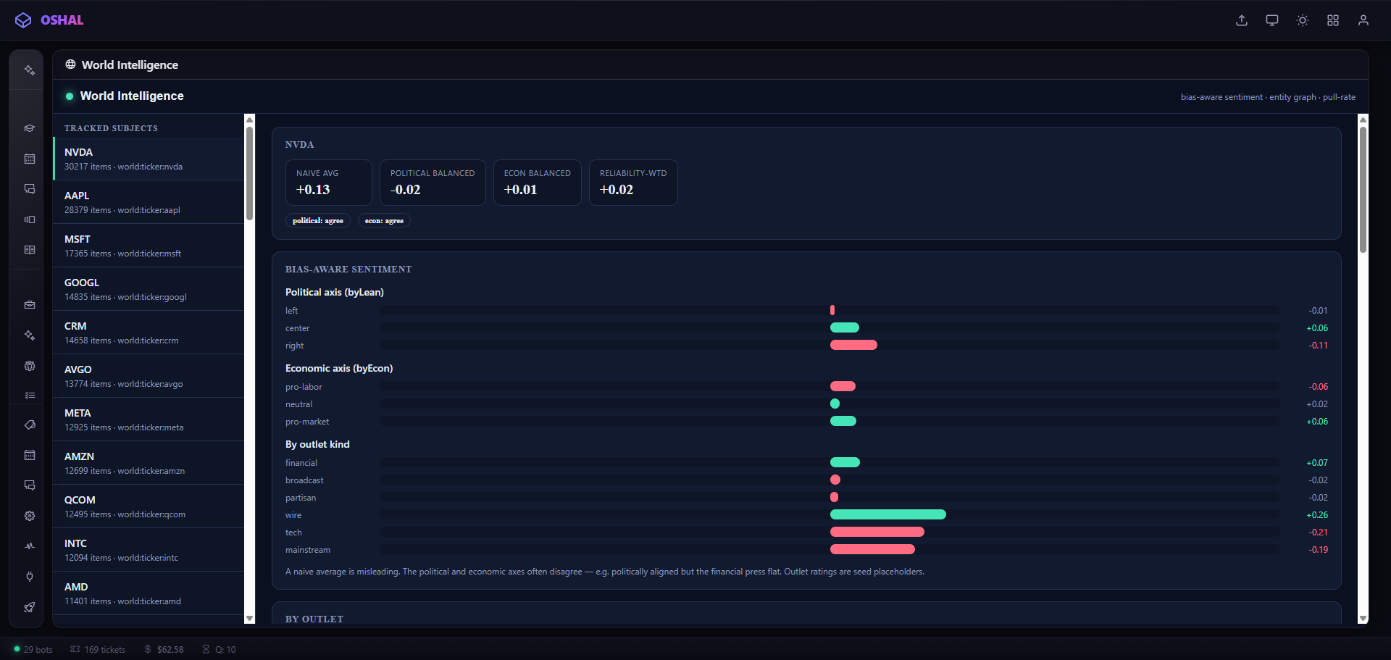Click the red tech sentiment bar

click(877, 532)
